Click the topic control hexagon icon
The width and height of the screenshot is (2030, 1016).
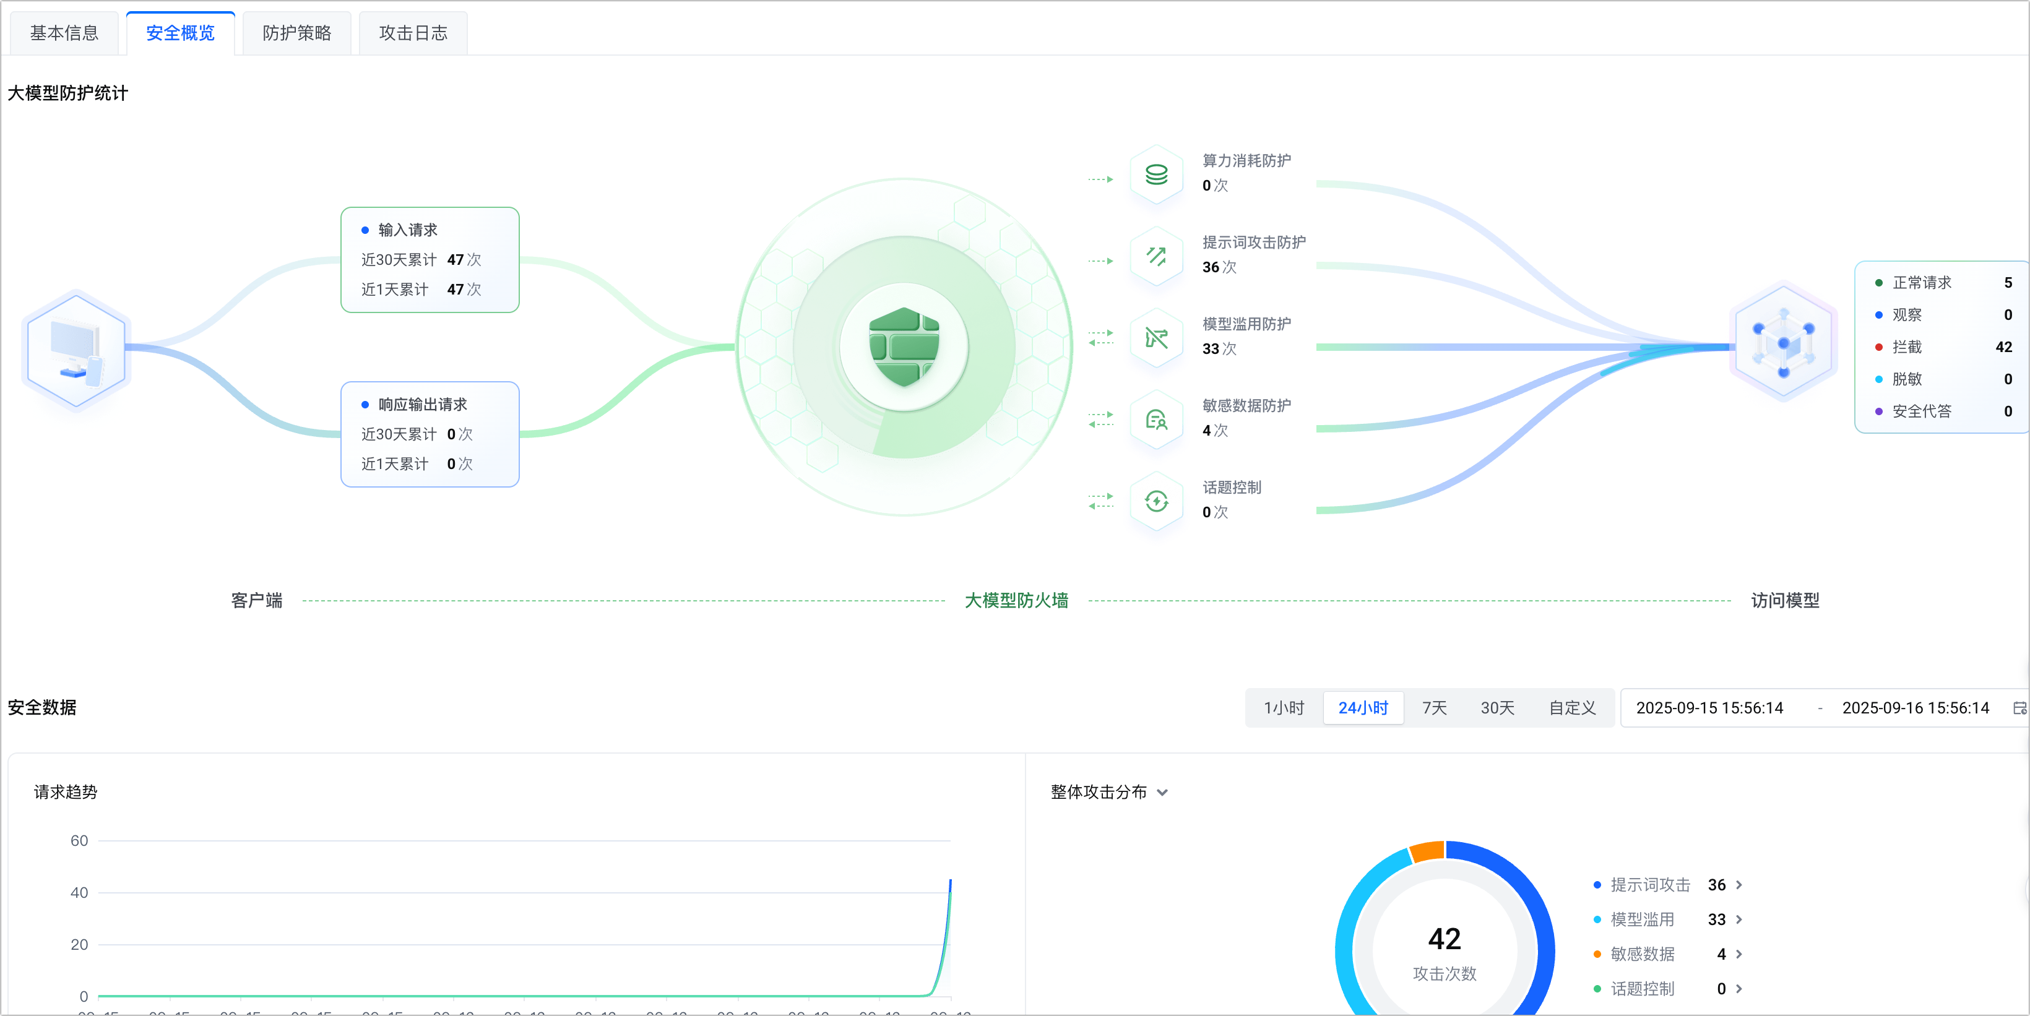[x=1156, y=501]
